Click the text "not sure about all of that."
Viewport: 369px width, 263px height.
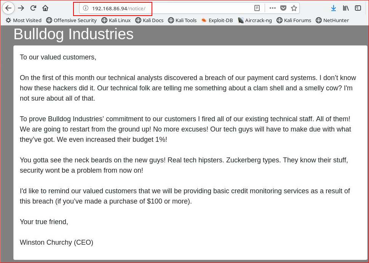click(x=58, y=98)
